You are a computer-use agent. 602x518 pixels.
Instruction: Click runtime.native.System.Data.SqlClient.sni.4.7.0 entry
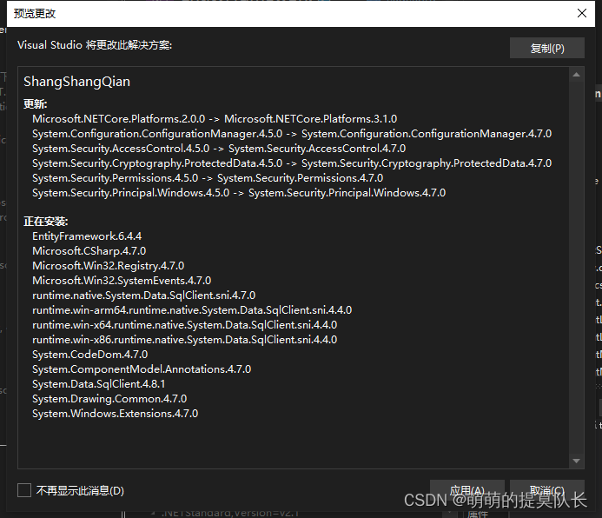143,296
